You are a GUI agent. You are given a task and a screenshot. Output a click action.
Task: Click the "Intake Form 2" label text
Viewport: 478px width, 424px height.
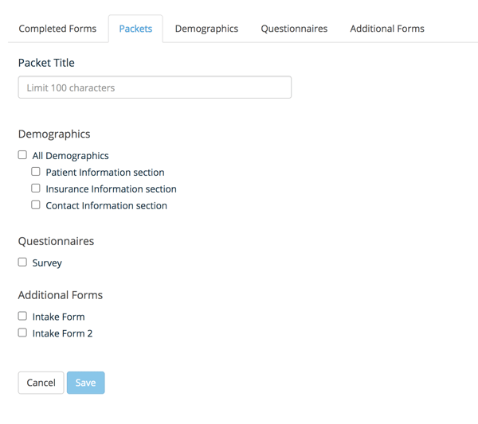[x=62, y=334]
